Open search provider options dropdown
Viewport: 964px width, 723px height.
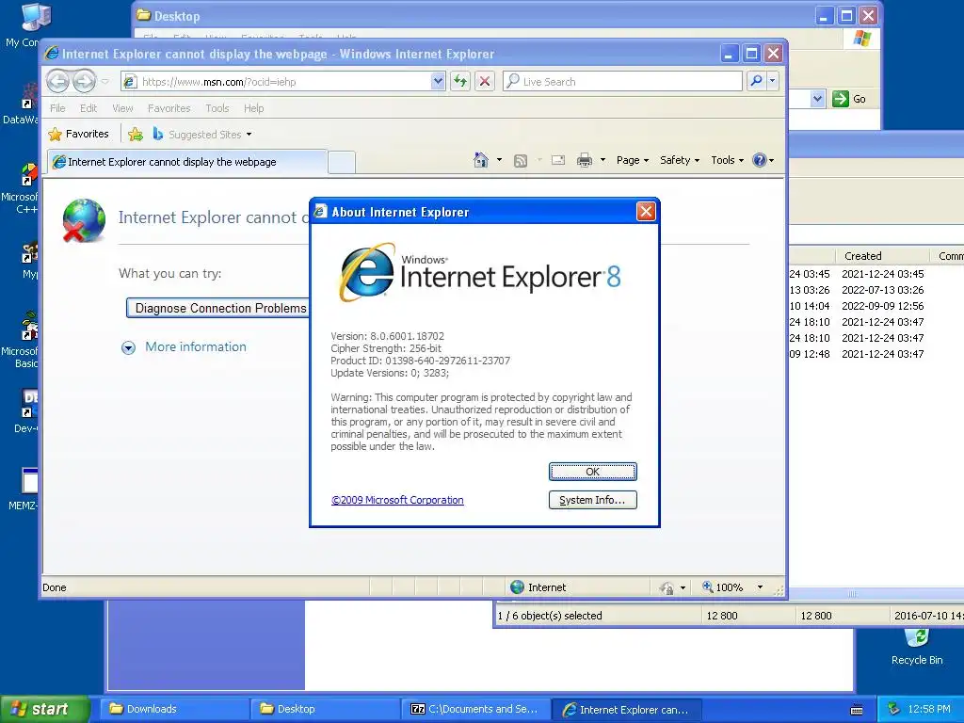pos(773,81)
